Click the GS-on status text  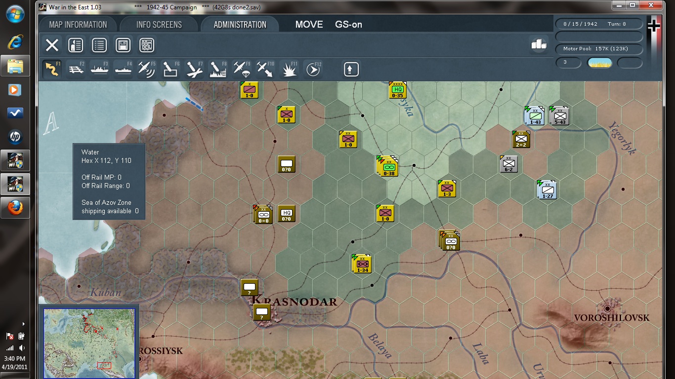349,25
